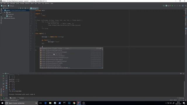This screenshot has height=105, width=187.
Task: Select first completion suggestion in popup
Action: (x=71, y=48)
